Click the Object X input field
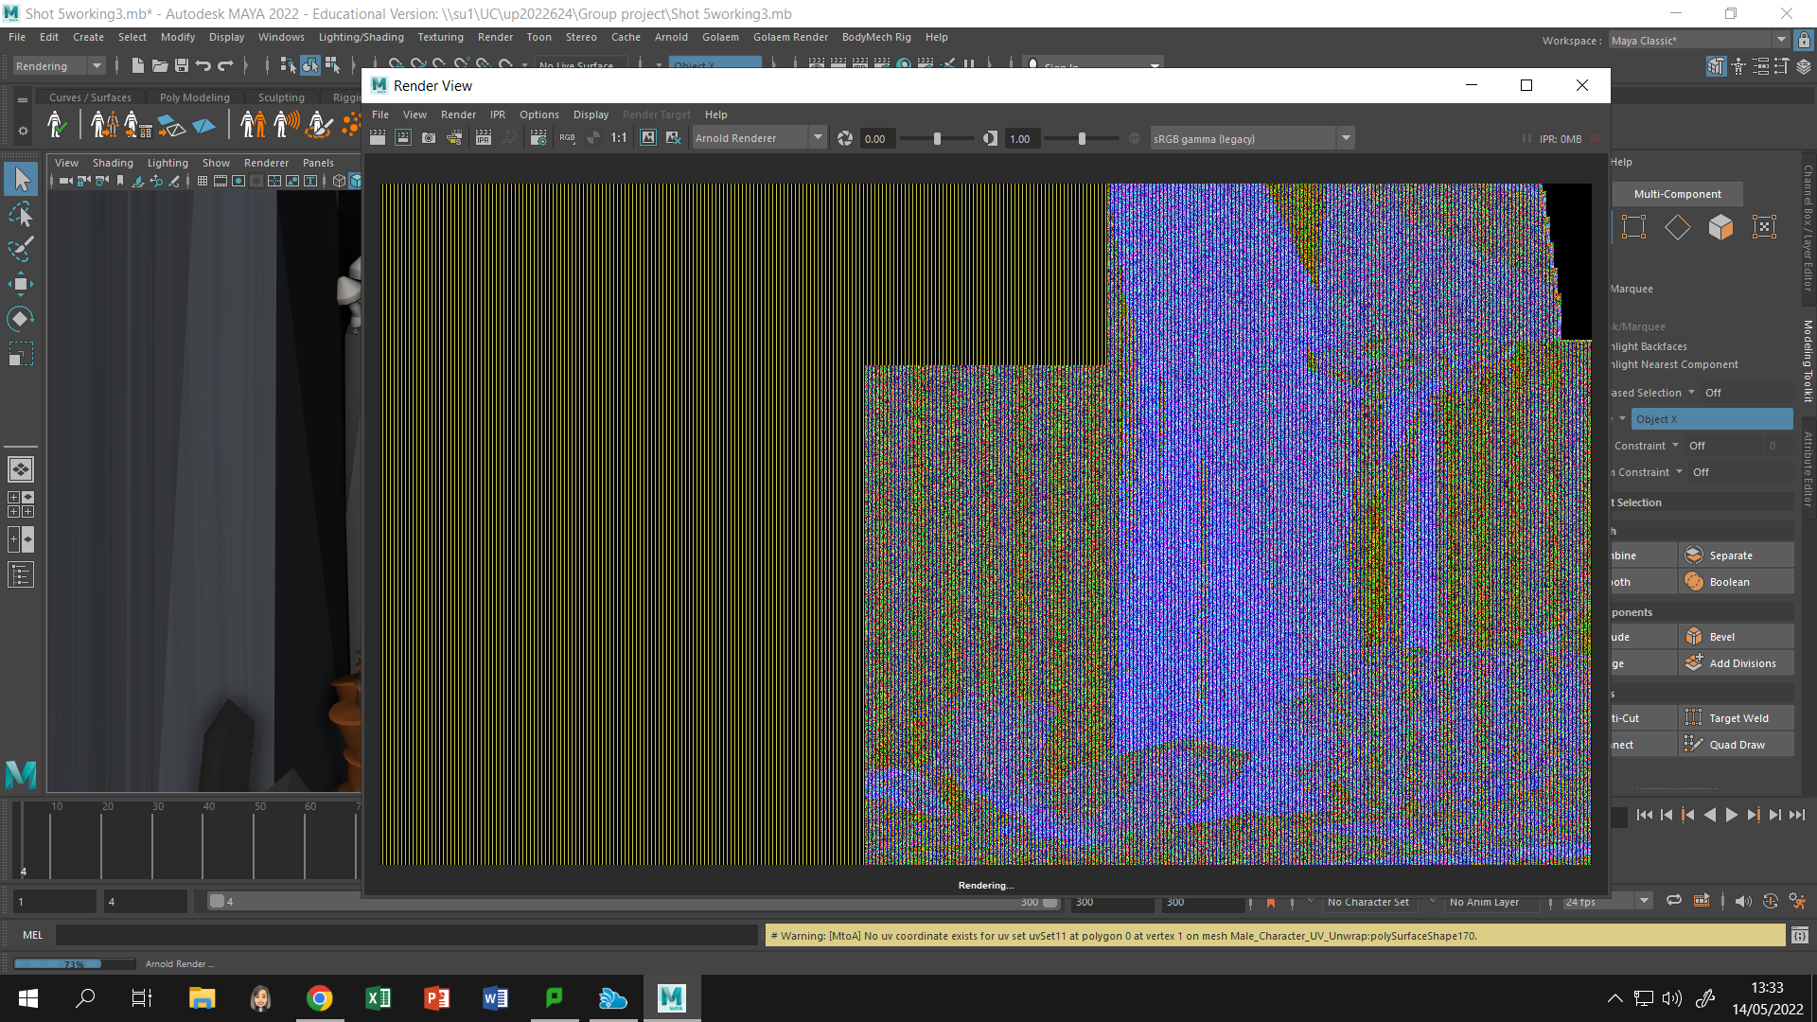Image resolution: width=1817 pixels, height=1022 pixels. click(1713, 418)
